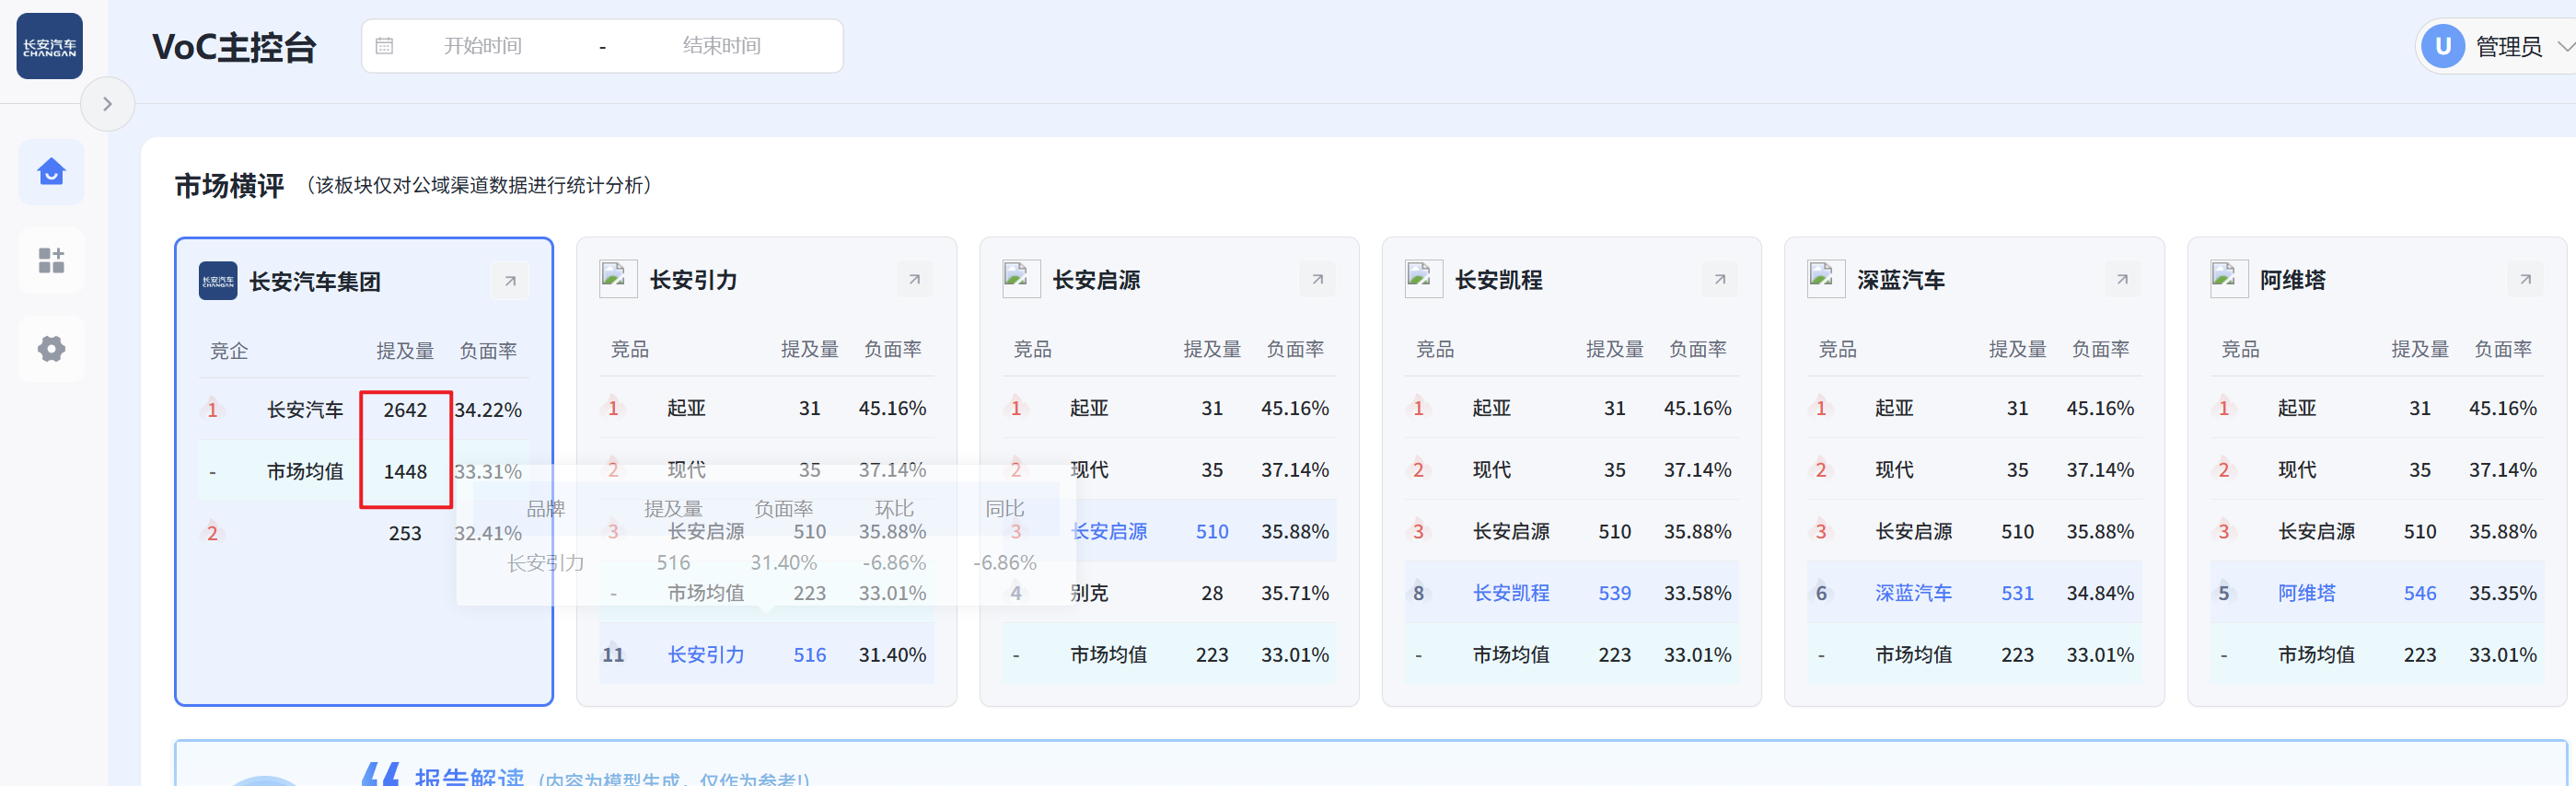2576x786 pixels.
Task: Click 别克 row in 长安启源 card
Action: click(1169, 593)
